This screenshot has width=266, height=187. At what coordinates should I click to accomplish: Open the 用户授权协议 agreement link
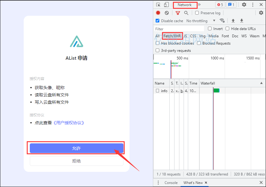[69, 123]
